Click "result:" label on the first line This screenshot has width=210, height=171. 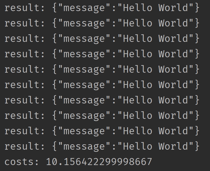[x=25, y=8]
